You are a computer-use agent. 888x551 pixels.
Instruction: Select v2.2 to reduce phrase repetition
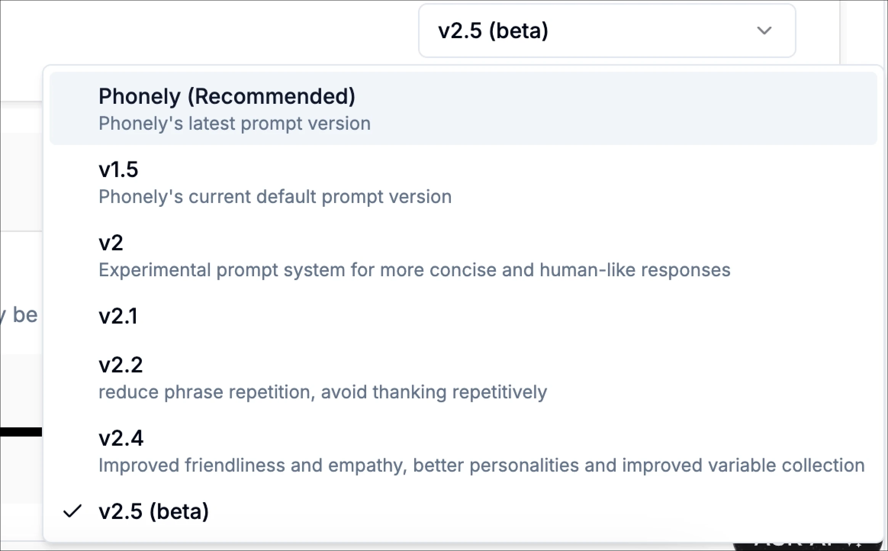tap(121, 365)
